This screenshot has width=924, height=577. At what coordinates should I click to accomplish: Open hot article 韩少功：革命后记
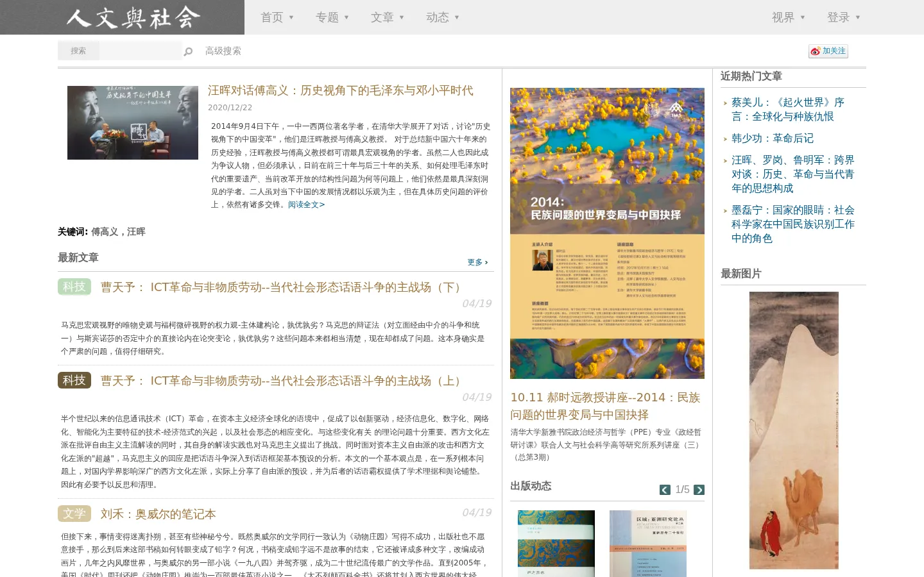click(x=773, y=138)
